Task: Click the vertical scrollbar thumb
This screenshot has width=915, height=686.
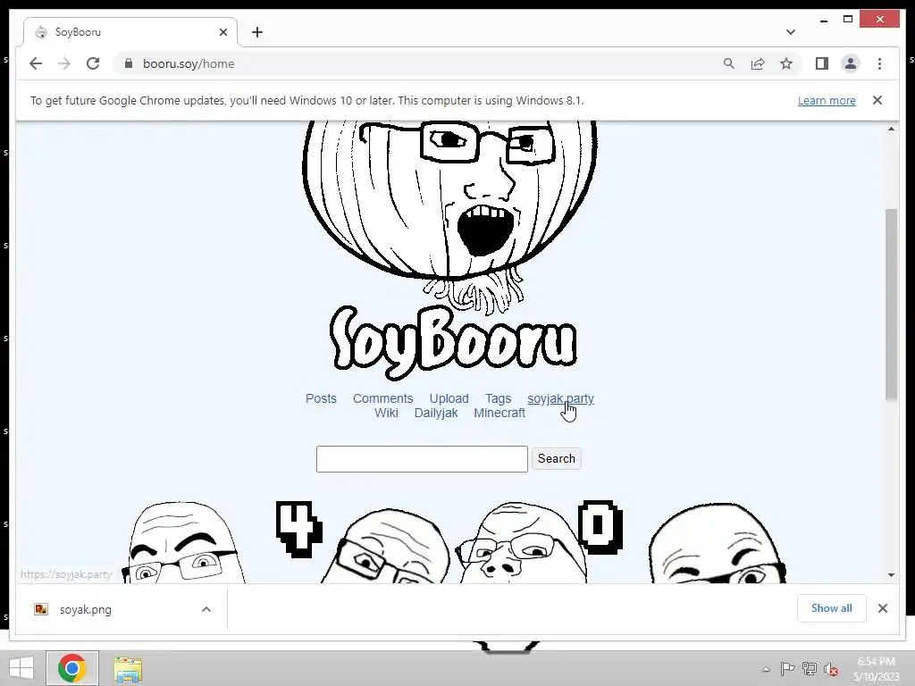Action: coord(891,304)
